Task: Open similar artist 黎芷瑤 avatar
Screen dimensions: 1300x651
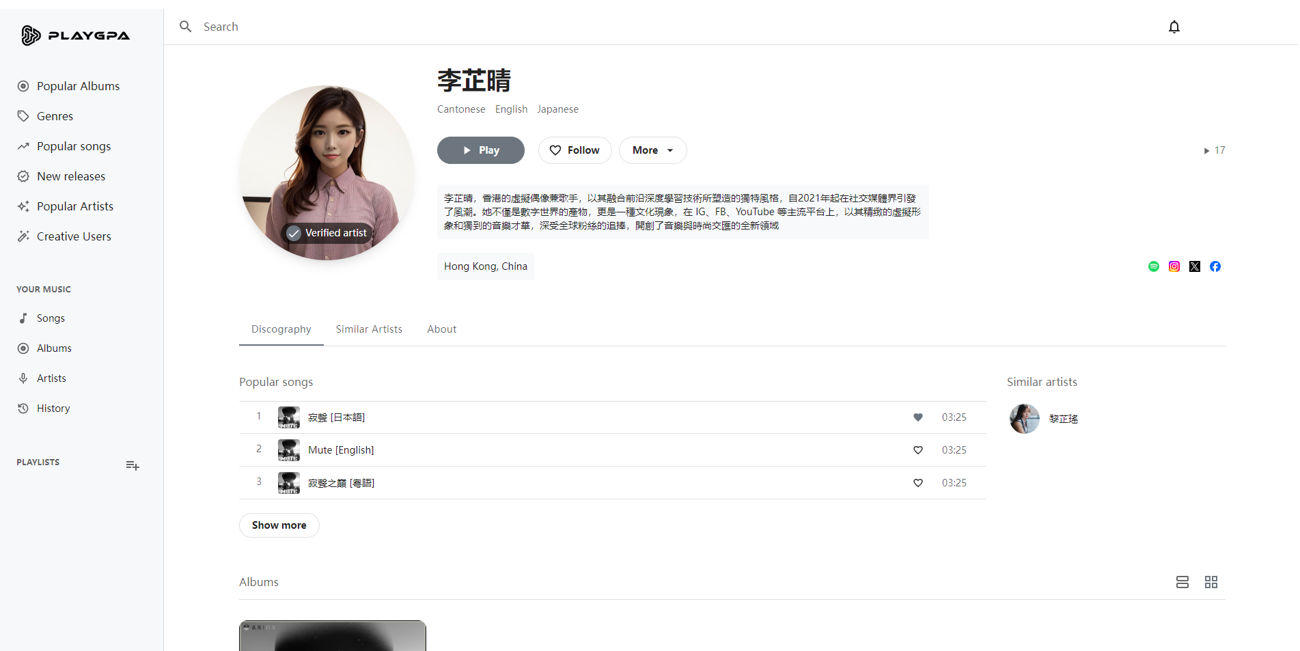Action: coord(1025,419)
